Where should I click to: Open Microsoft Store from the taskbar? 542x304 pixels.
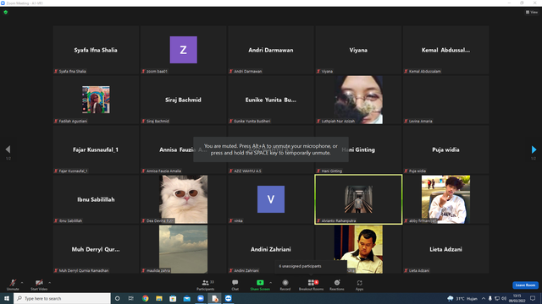[x=173, y=298]
